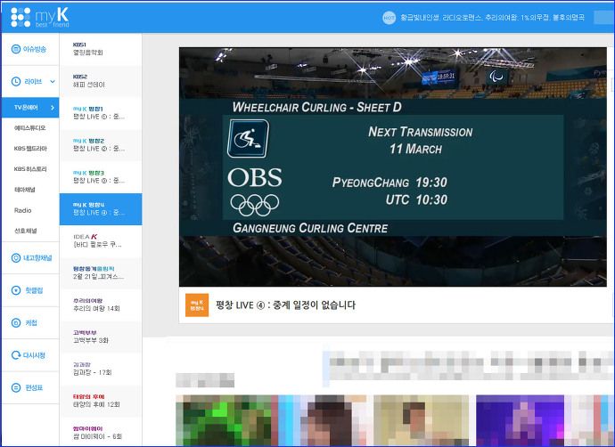Open KBS 웹드라마 submenu
This screenshot has width=615, height=447.
pos(30,149)
